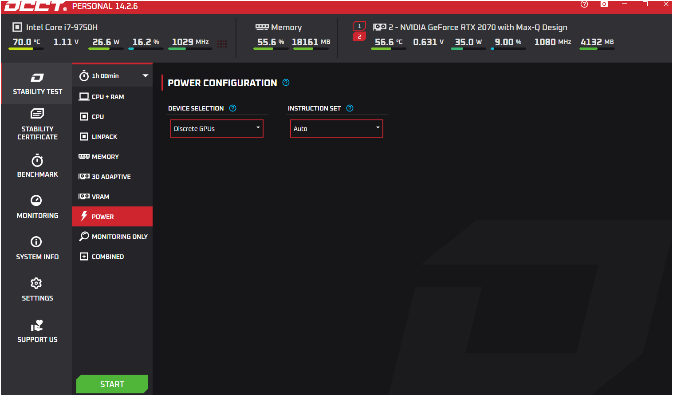
Task: Select the 3D ADAPTIVE test
Action: click(112, 177)
